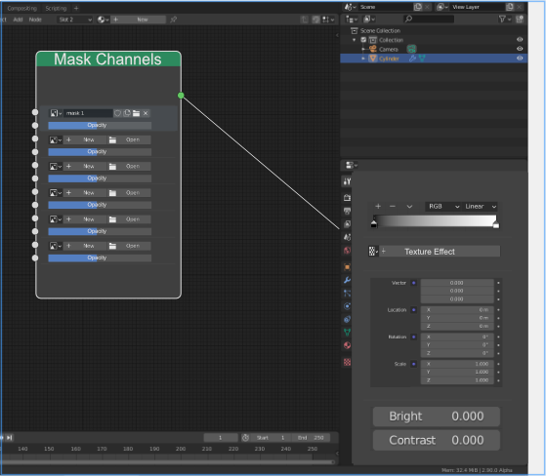Expand the Cylinder tree item

(x=363, y=59)
